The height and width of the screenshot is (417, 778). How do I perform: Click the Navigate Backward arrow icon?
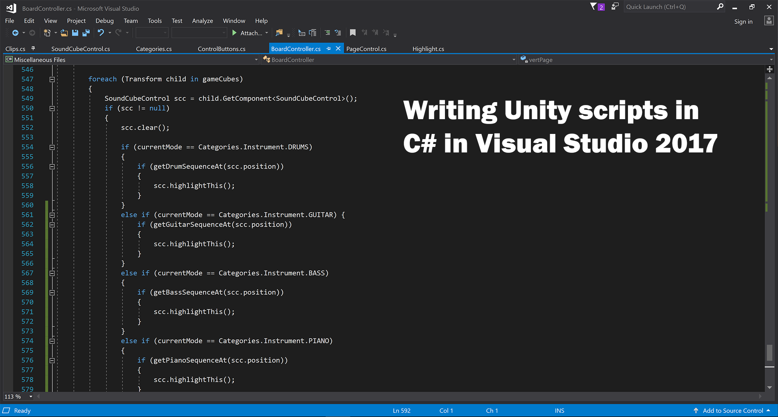point(15,33)
